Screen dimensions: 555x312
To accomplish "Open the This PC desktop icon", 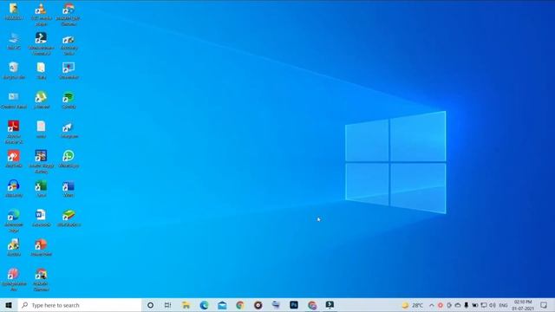I will 14,42.
